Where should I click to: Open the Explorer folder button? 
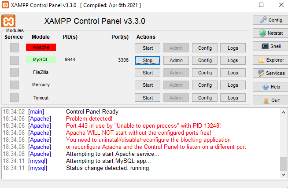tap(270, 60)
